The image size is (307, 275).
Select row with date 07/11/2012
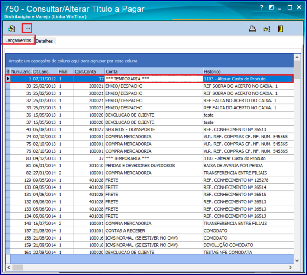click(149, 79)
